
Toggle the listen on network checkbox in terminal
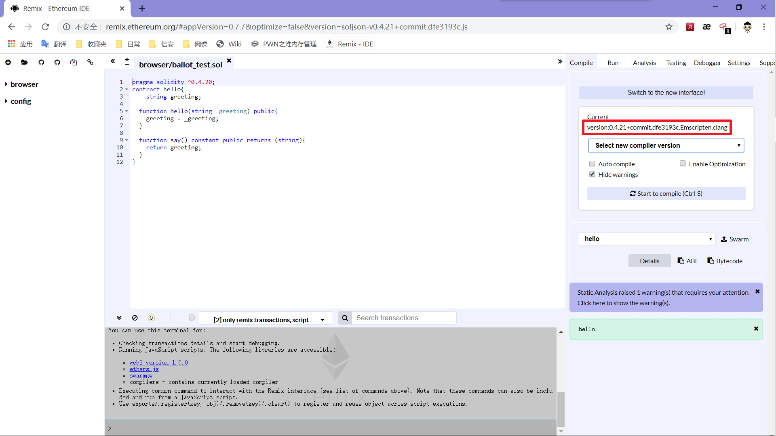[x=192, y=318]
